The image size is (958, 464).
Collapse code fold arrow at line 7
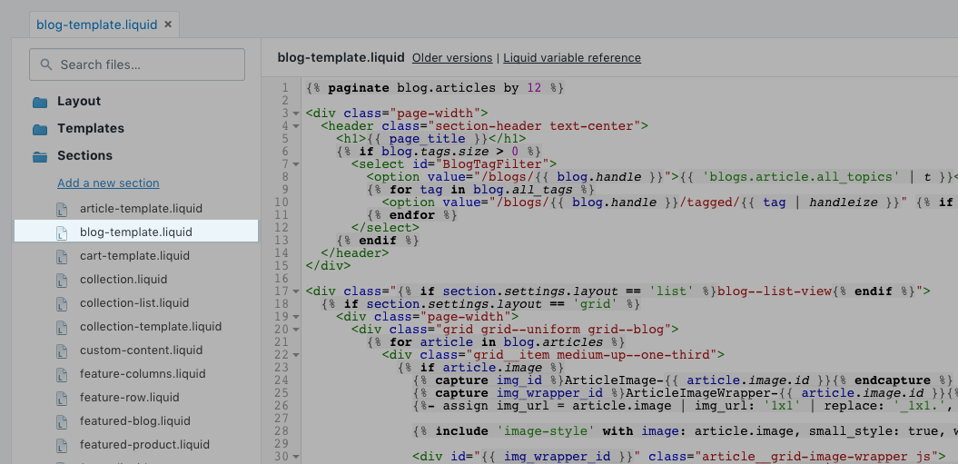click(296, 164)
